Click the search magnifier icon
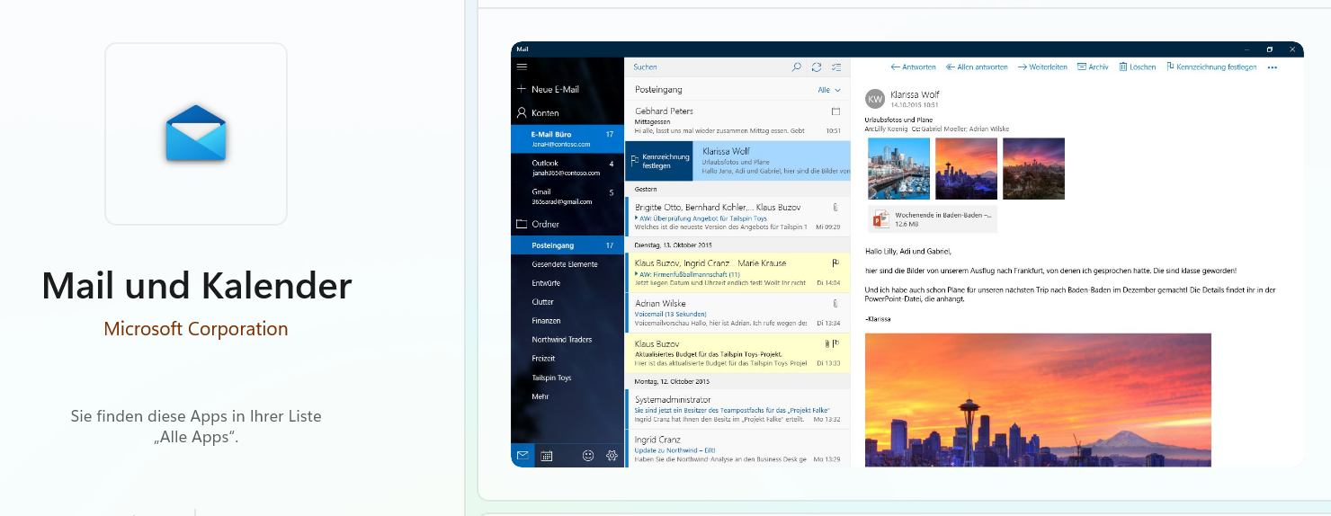The height and width of the screenshot is (516, 1331). tap(796, 67)
